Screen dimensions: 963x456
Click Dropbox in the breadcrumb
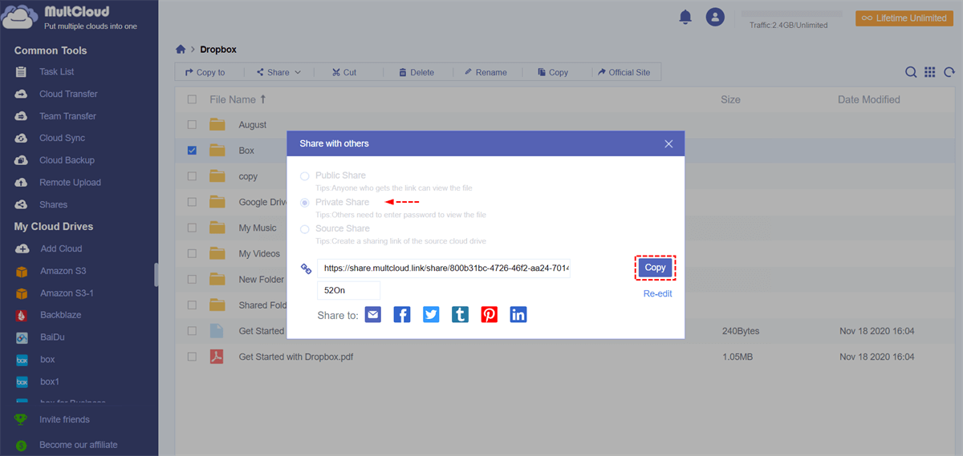[218, 50]
